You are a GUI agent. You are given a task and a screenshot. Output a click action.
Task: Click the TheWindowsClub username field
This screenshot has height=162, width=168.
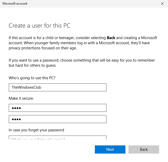pyautogui.click(x=57, y=87)
